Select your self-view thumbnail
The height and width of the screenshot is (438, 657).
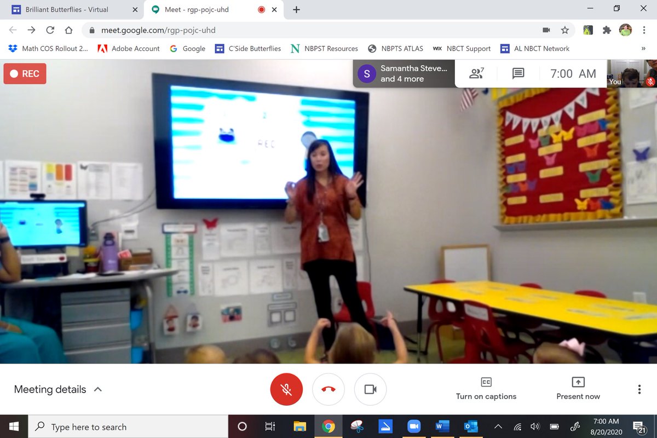pyautogui.click(x=631, y=73)
